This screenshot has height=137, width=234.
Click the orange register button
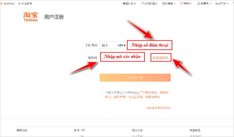pos(135,78)
